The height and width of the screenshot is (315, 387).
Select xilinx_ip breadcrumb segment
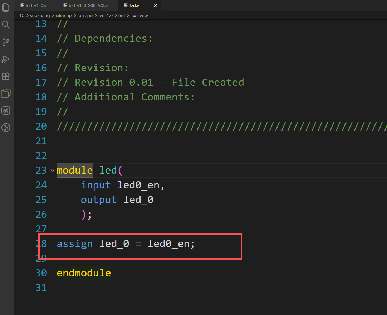click(63, 15)
